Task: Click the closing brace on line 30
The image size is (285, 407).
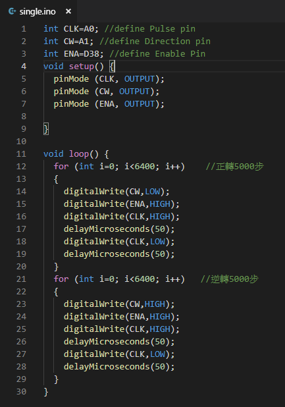Action: tap(46, 392)
